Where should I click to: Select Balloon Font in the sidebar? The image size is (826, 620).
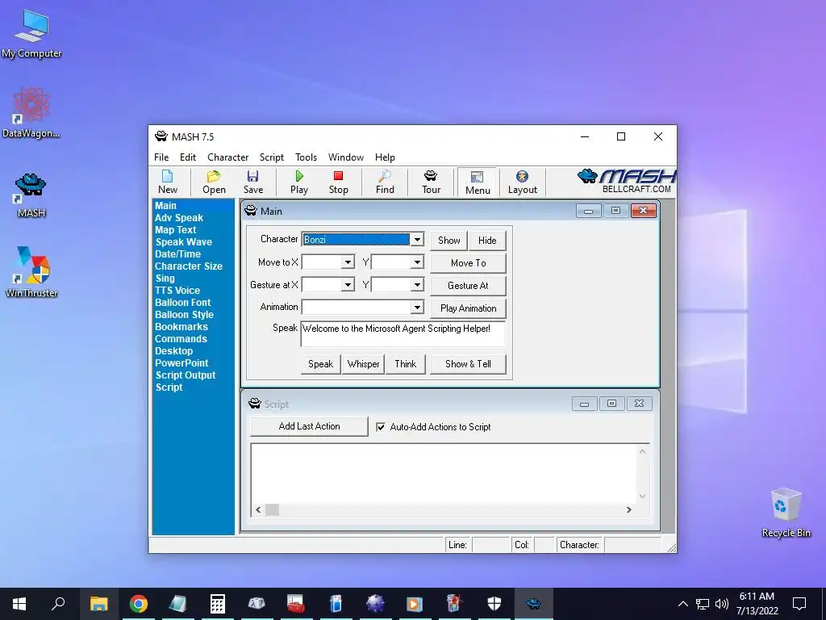point(183,303)
